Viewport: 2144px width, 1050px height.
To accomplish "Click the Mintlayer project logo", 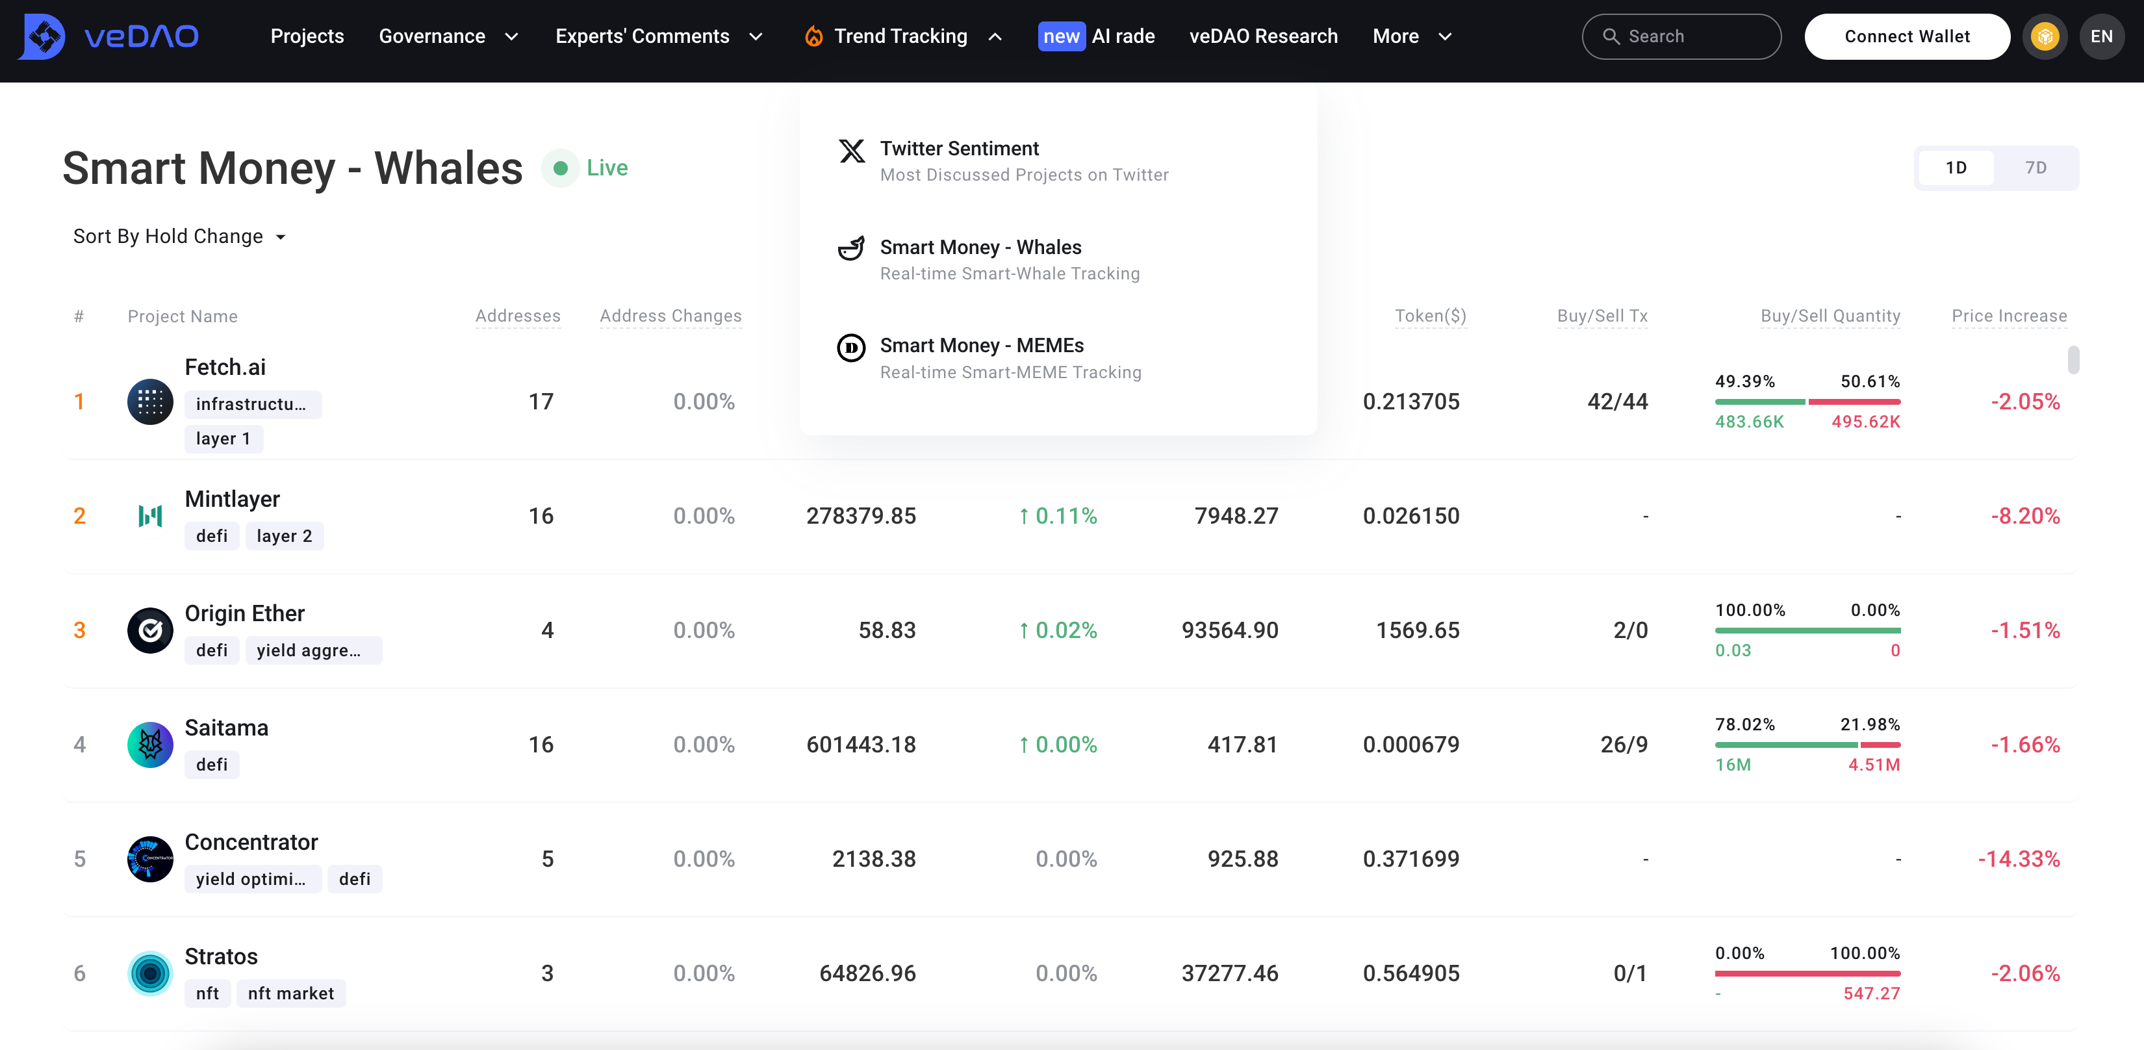I will click(x=150, y=517).
